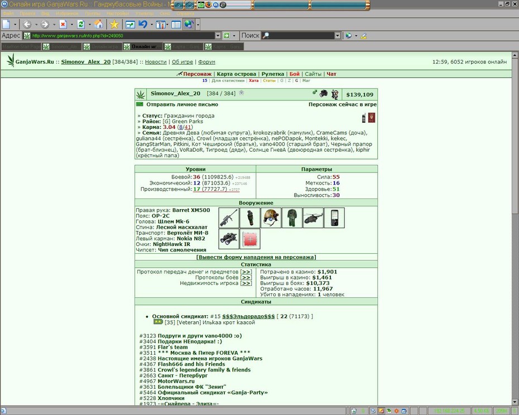Click the globe network toolbar icon
This screenshot has width=519, height=415.
pos(189,24)
